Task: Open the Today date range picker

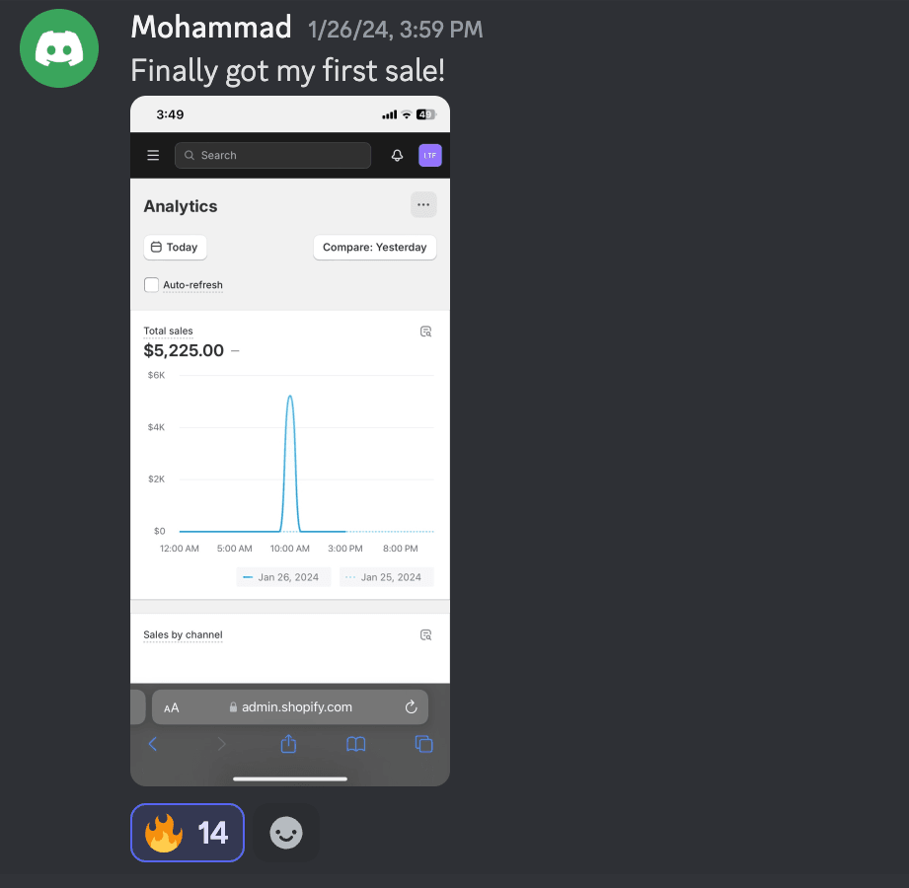Action: (175, 248)
